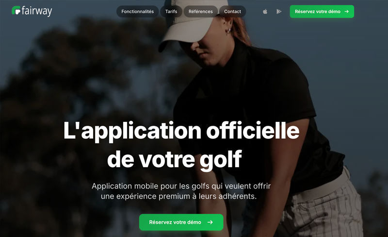Click the arrow inside the hero demo button

pos(210,222)
